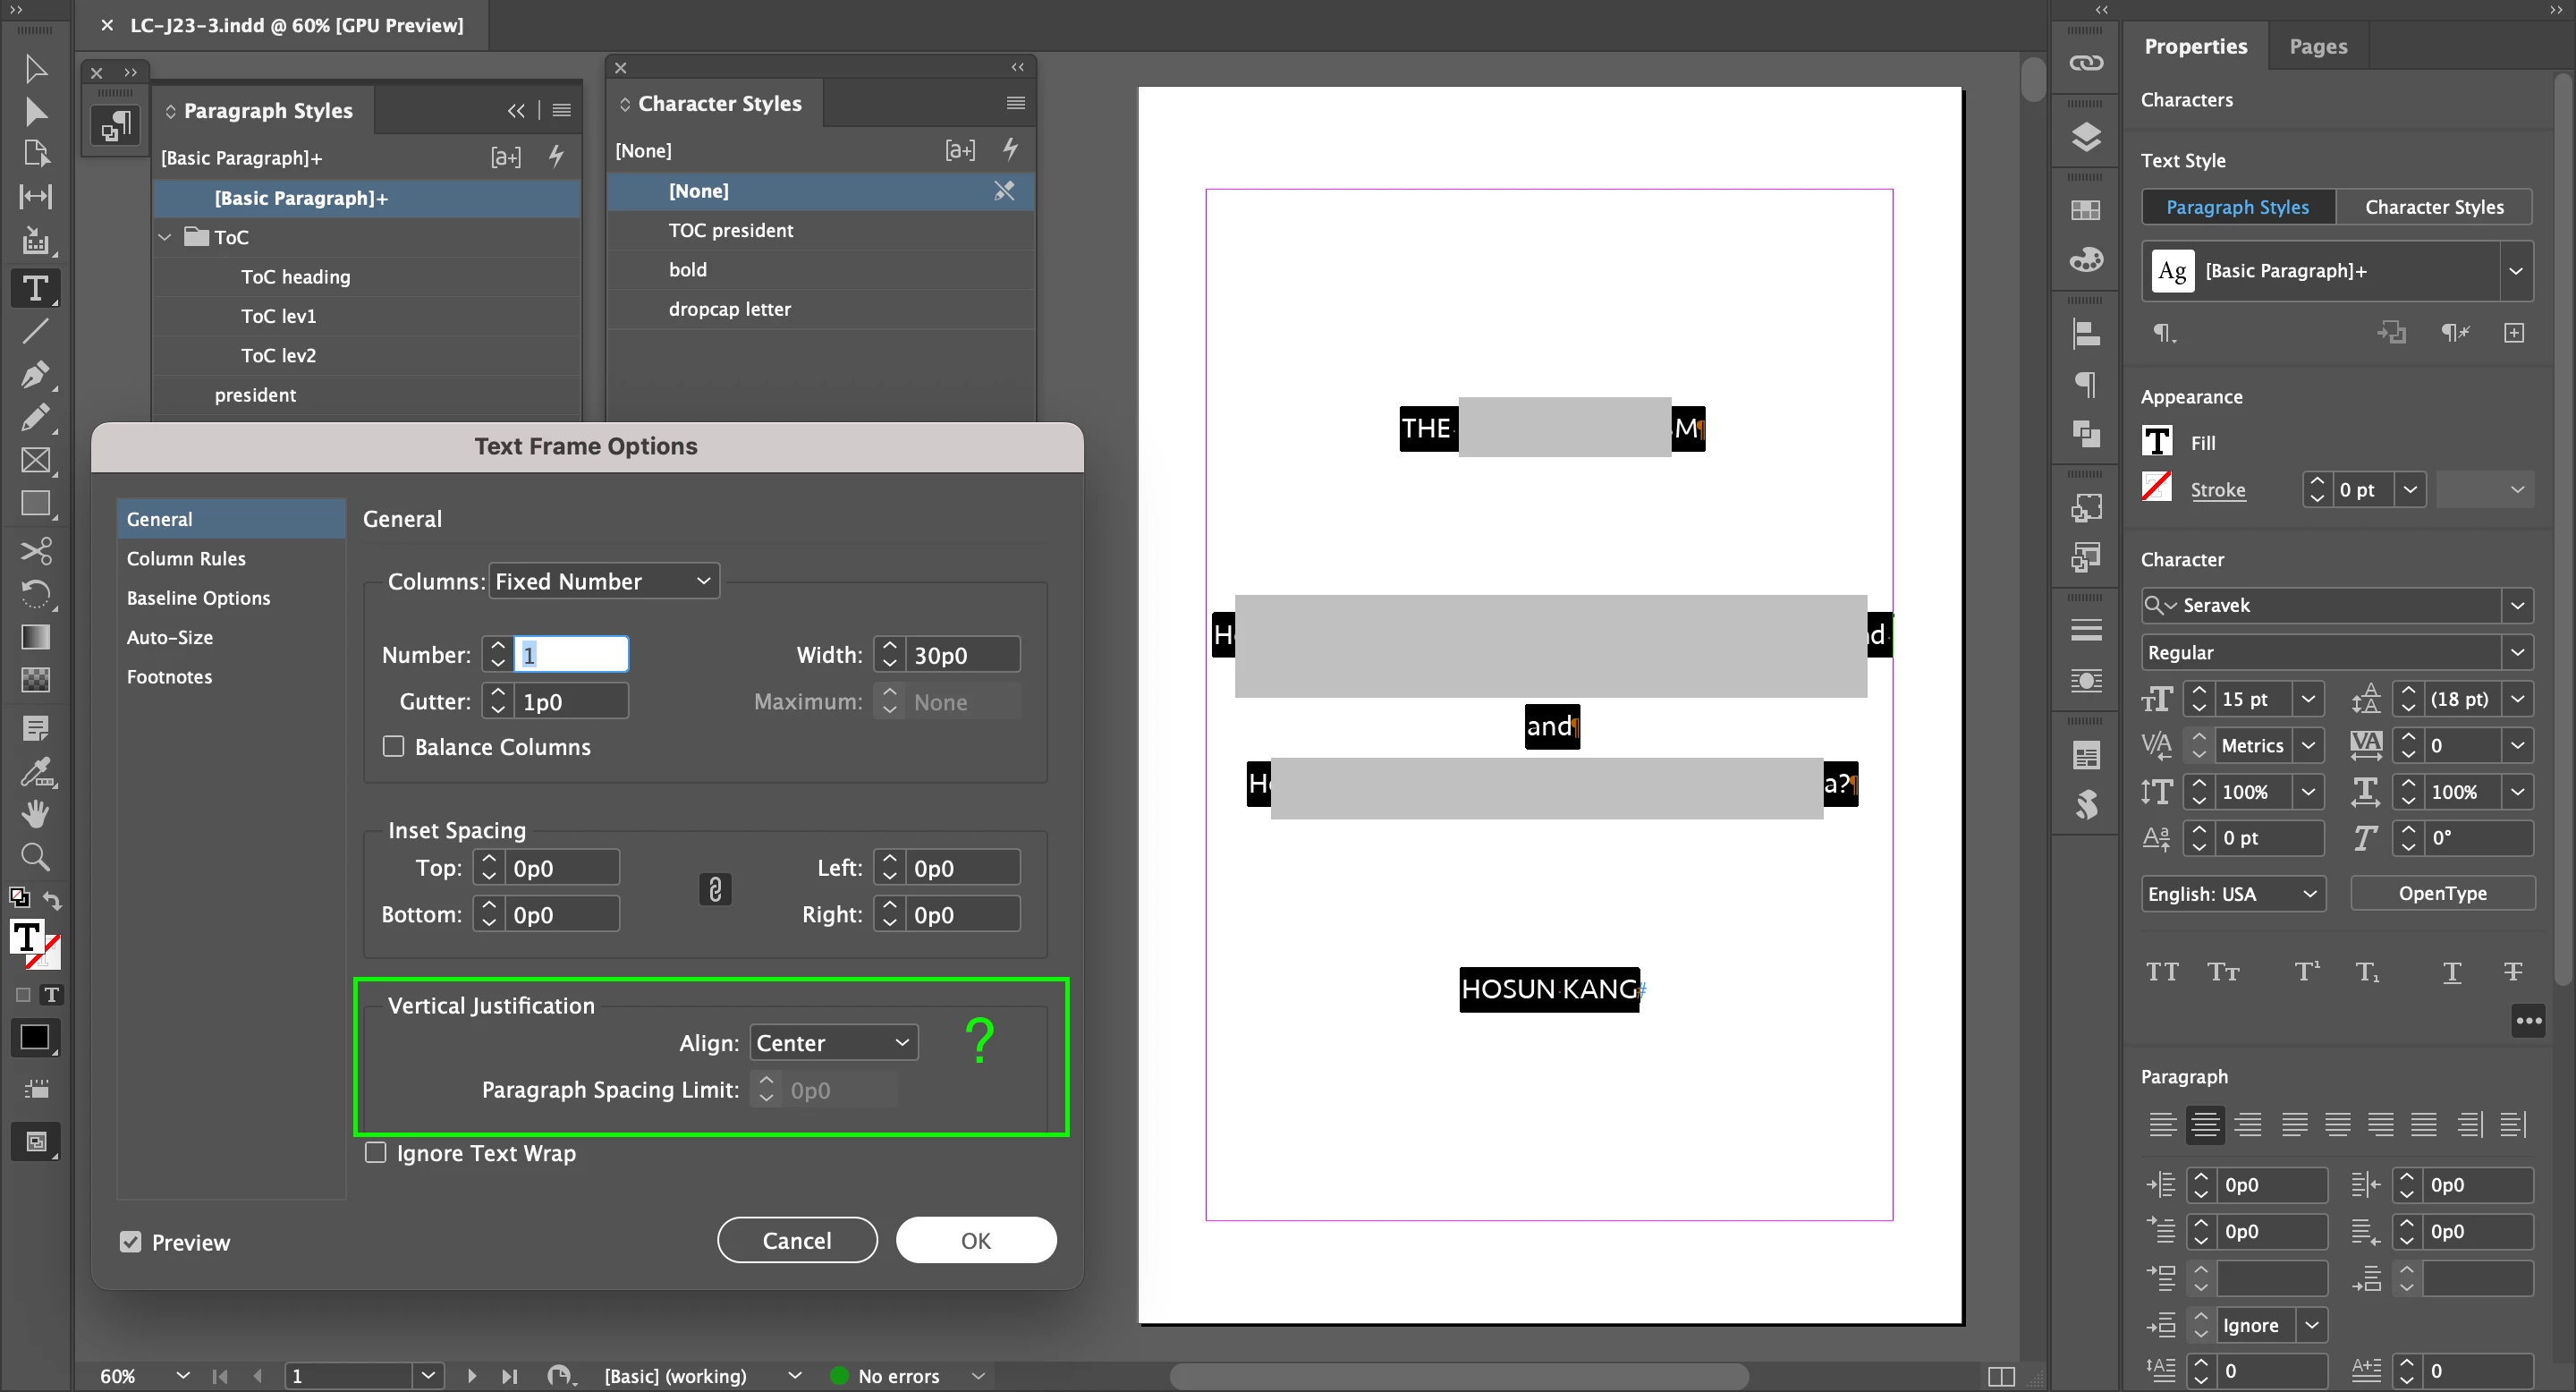This screenshot has height=1392, width=2576.
Task: Check Ignore Text Wrap option
Action: [376, 1153]
